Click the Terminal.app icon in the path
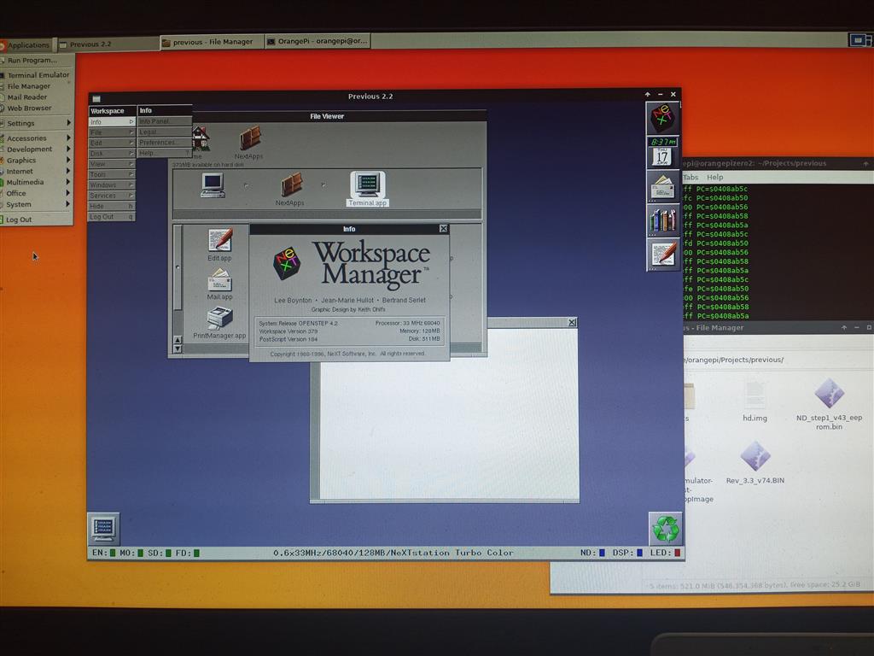Screen dimensions: 874x656 pyautogui.click(x=368, y=185)
